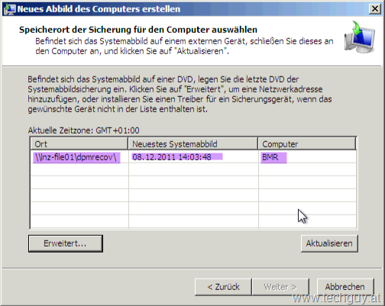Sort by Neuestes Systemabbild column header
This screenshot has height=306, width=385.
(193, 144)
